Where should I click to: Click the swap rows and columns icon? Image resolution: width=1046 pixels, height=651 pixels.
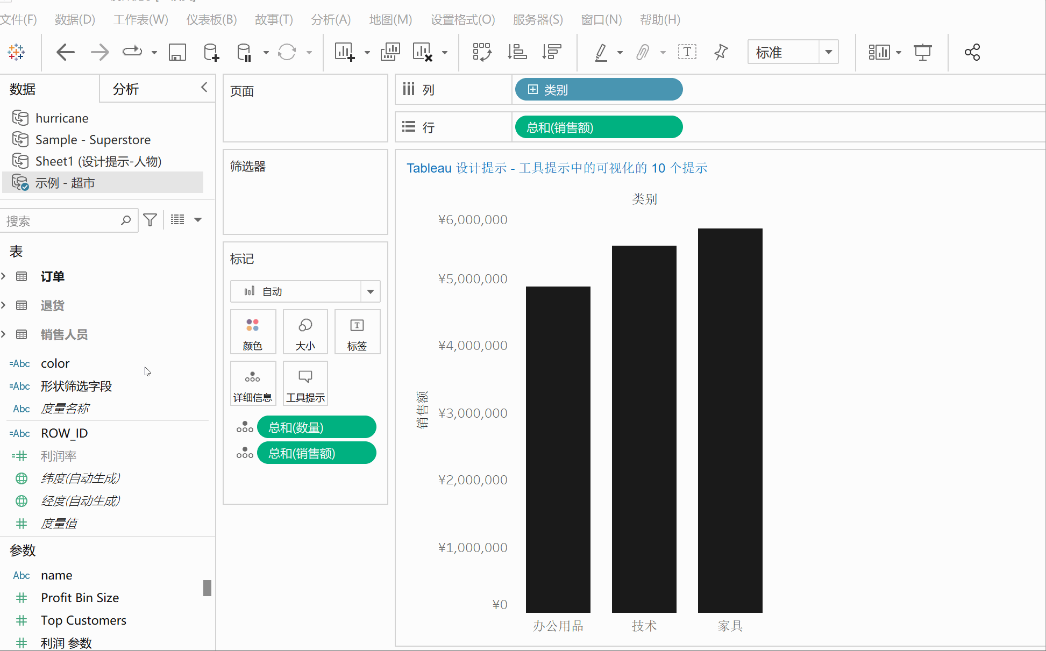pyautogui.click(x=482, y=53)
